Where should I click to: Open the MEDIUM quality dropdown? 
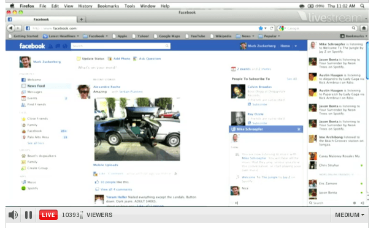pyautogui.click(x=350, y=215)
